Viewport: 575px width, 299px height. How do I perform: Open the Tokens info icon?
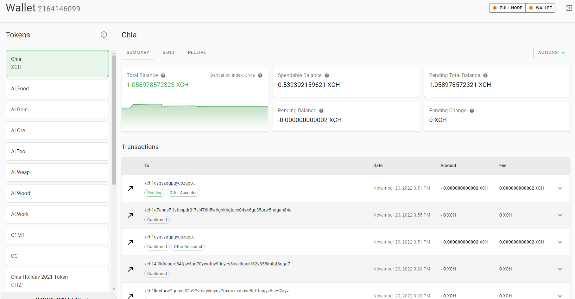click(104, 35)
